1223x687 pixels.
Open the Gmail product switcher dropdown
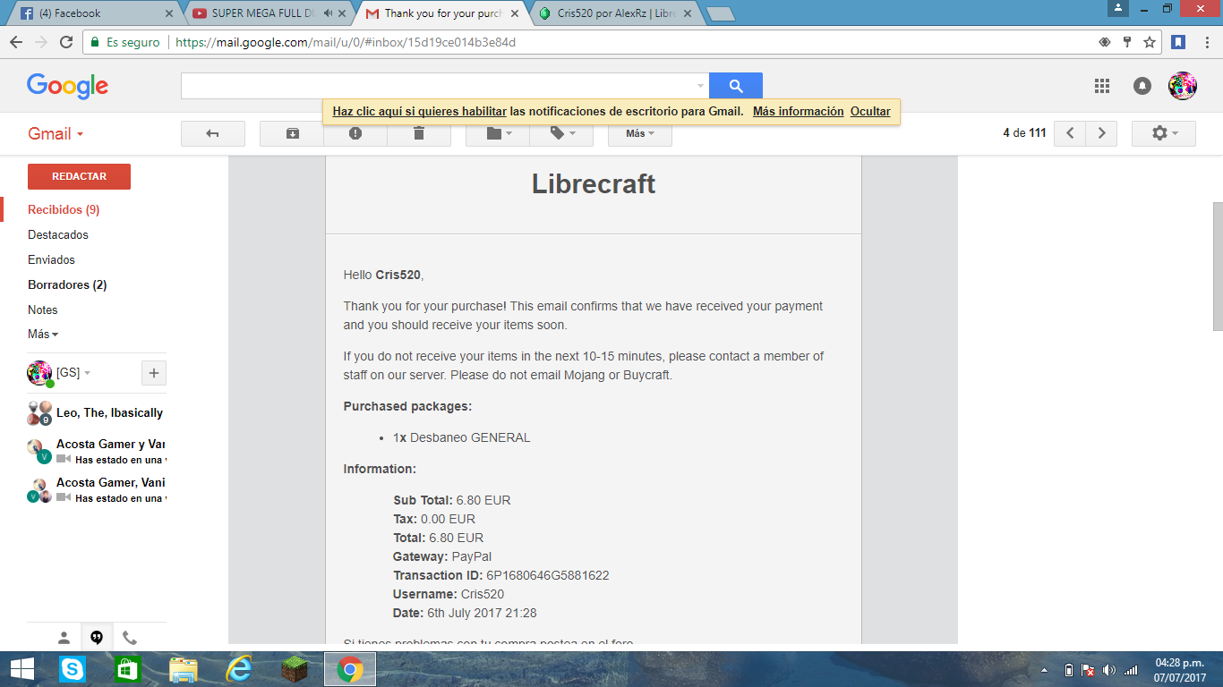(56, 133)
